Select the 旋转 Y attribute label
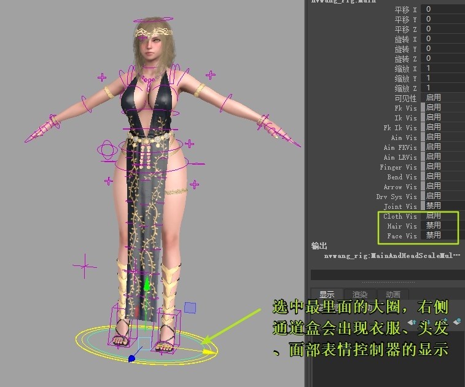This screenshot has height=387, width=465. (x=405, y=49)
